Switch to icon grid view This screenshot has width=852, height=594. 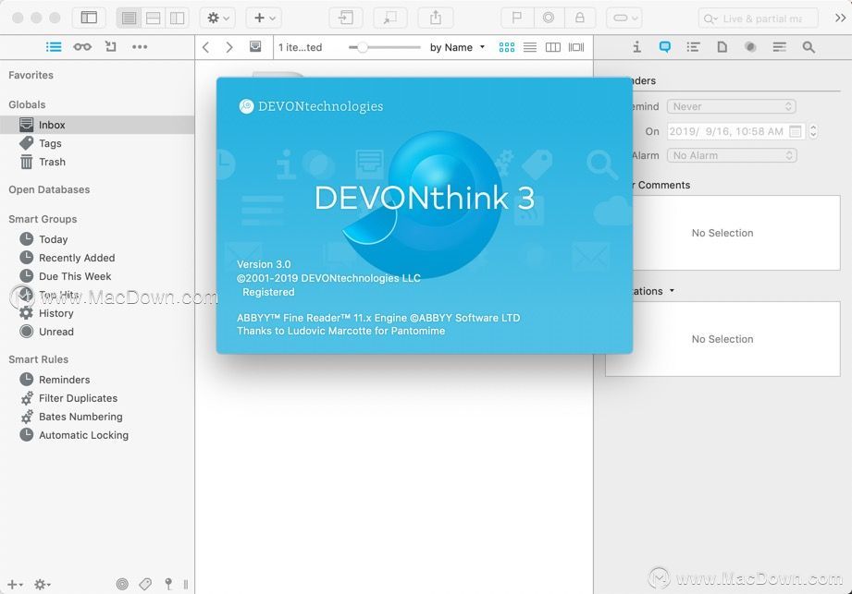click(x=506, y=48)
